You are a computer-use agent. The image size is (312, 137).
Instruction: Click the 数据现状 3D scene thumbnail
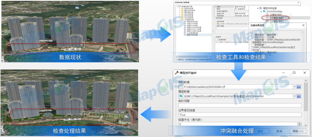click(70, 31)
